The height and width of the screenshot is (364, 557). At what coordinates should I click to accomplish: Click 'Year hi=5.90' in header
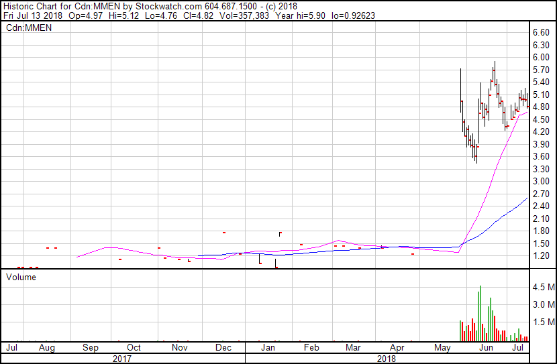point(300,16)
